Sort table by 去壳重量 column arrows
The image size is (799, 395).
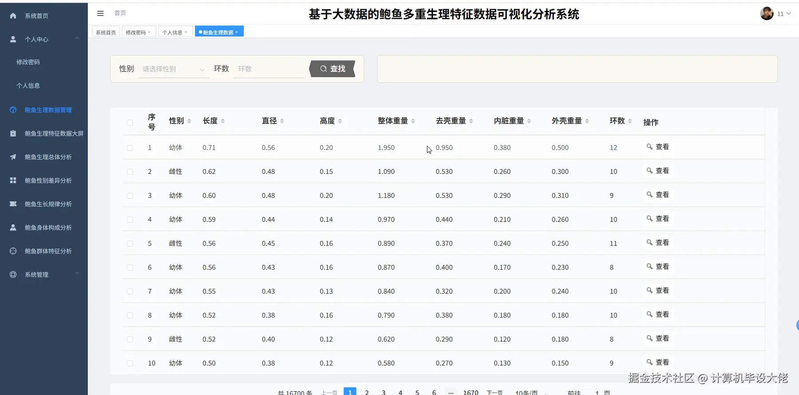pyautogui.click(x=471, y=121)
